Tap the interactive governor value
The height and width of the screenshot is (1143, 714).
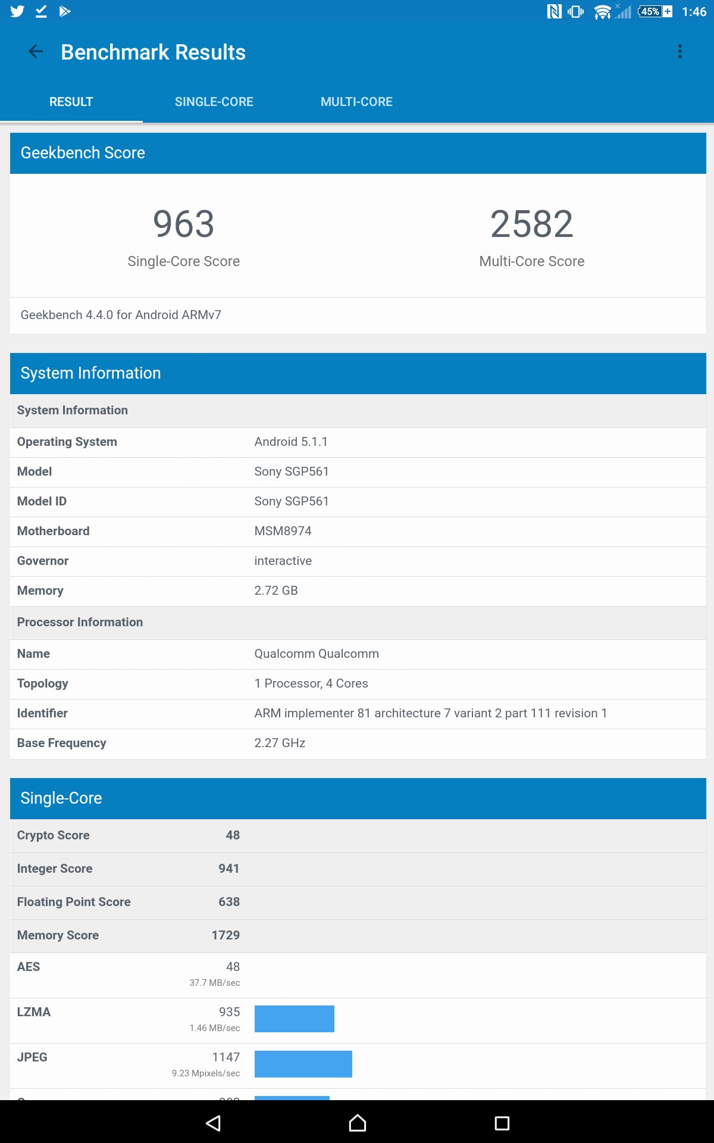point(283,561)
